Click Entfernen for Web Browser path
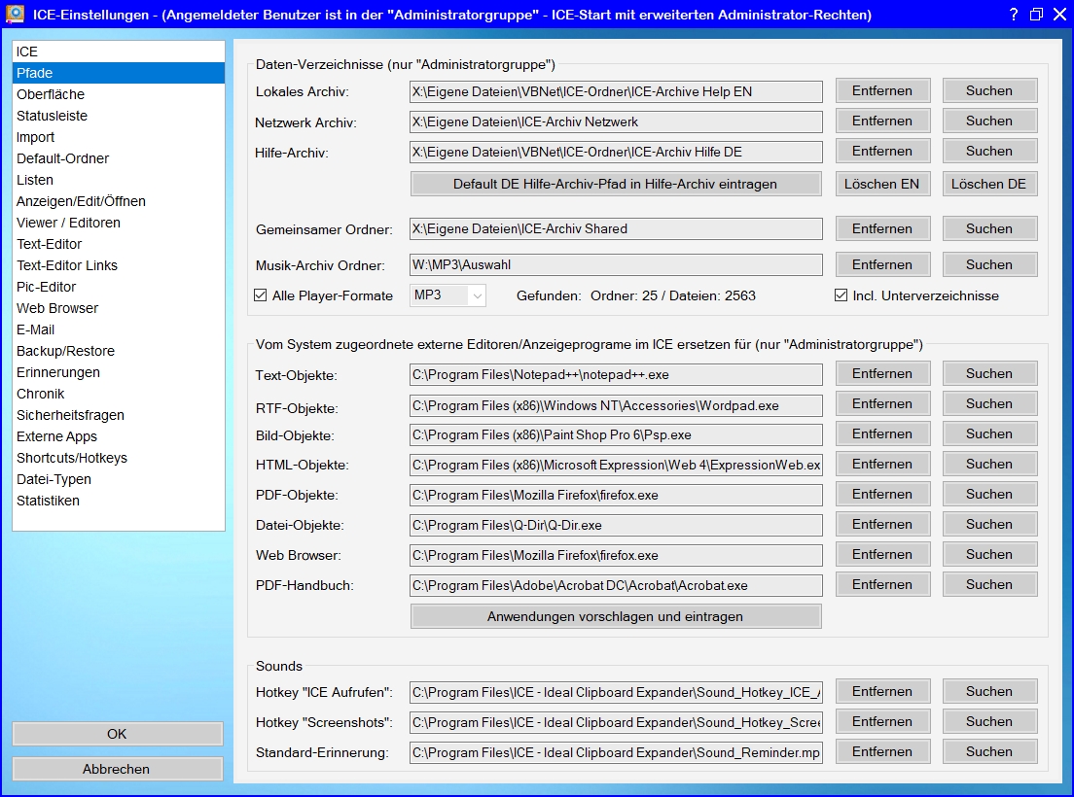The width and height of the screenshot is (1074, 797). 882,555
